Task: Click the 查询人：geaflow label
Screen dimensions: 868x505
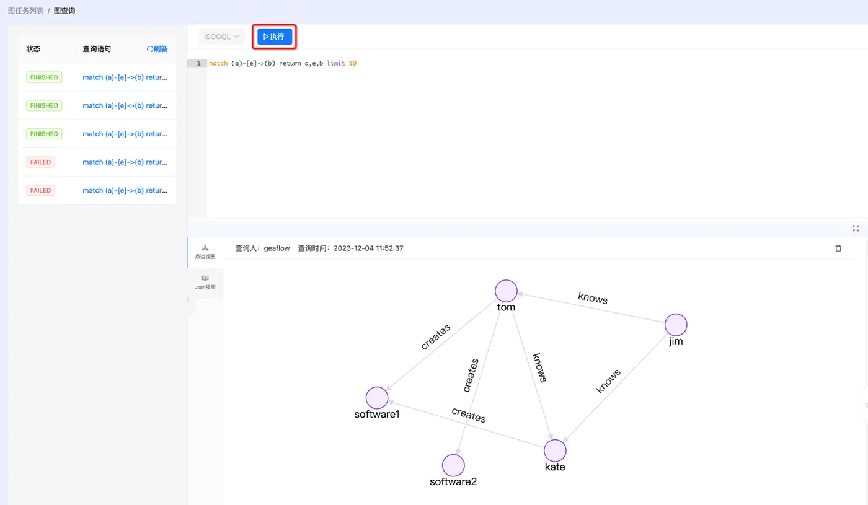Action: 262,248
